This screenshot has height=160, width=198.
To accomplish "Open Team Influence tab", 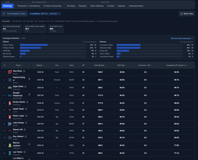I will pyautogui.click(x=97, y=6).
